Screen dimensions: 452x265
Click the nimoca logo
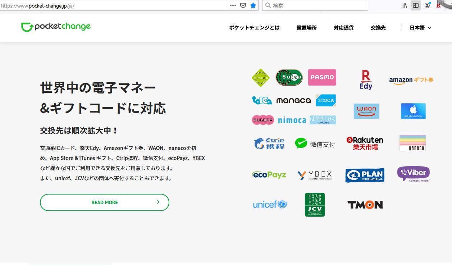(292, 120)
